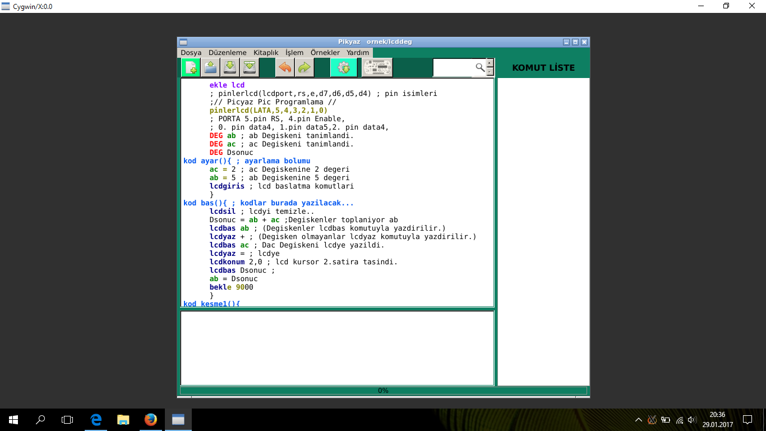
Task: Compile the code with the gear icon
Action: (x=344, y=67)
